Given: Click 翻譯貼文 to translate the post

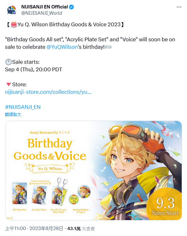Looking at the screenshot, I should coord(13,114).
